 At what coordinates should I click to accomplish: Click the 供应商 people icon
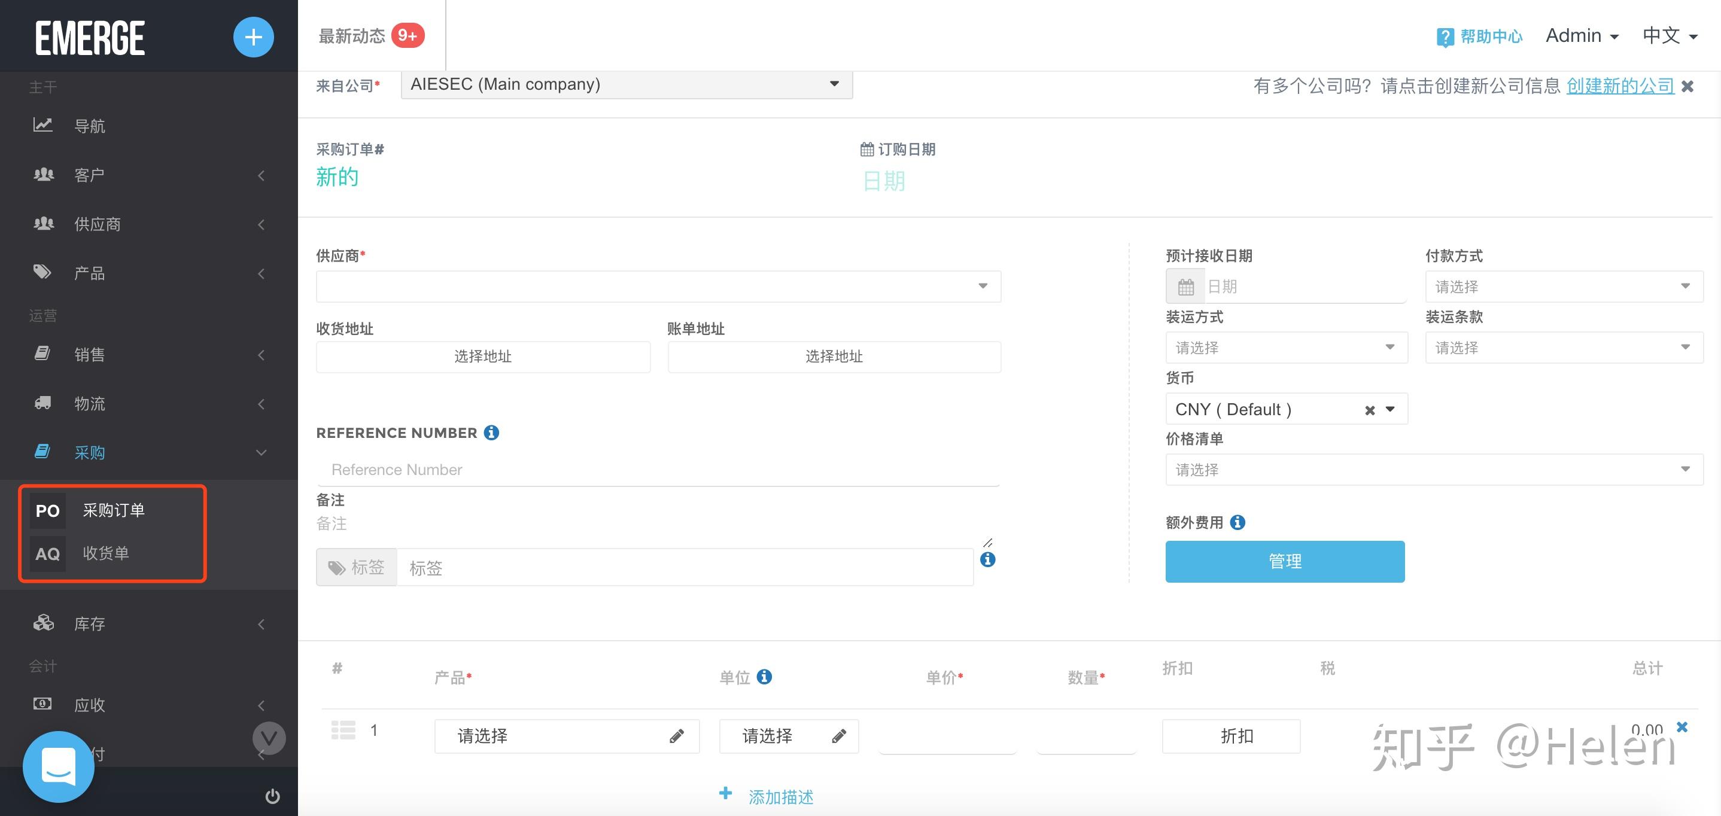coord(44,223)
